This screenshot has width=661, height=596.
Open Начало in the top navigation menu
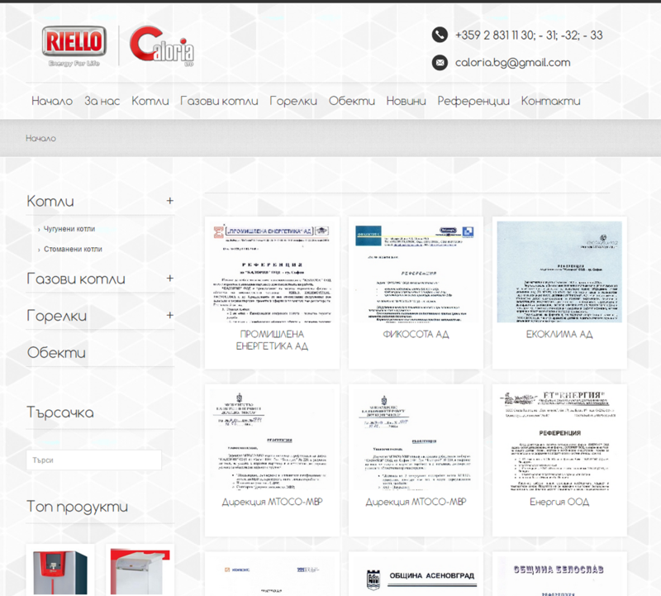pos(52,101)
